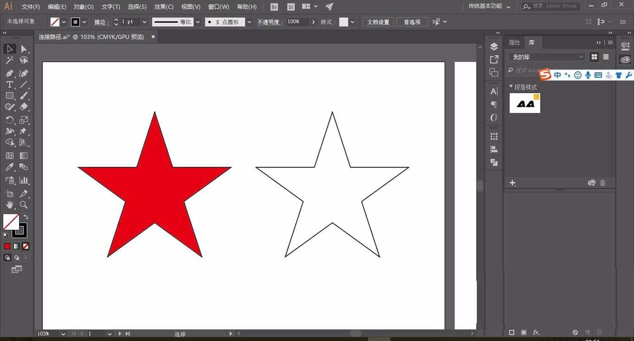
Task: Select the Type tool
Action: pyautogui.click(x=10, y=84)
